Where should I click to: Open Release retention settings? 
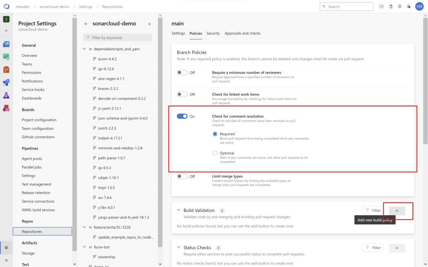(x=36, y=193)
